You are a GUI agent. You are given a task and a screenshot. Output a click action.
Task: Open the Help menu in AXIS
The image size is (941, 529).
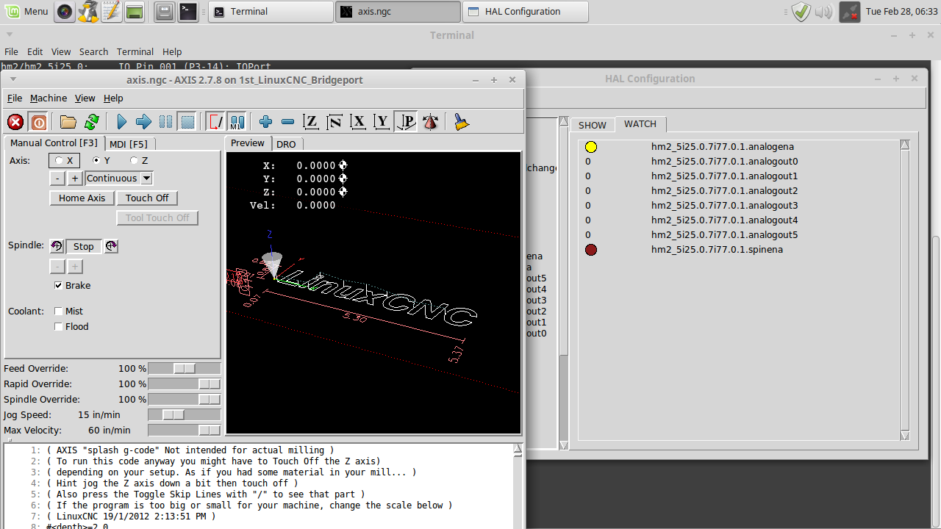pyautogui.click(x=113, y=98)
